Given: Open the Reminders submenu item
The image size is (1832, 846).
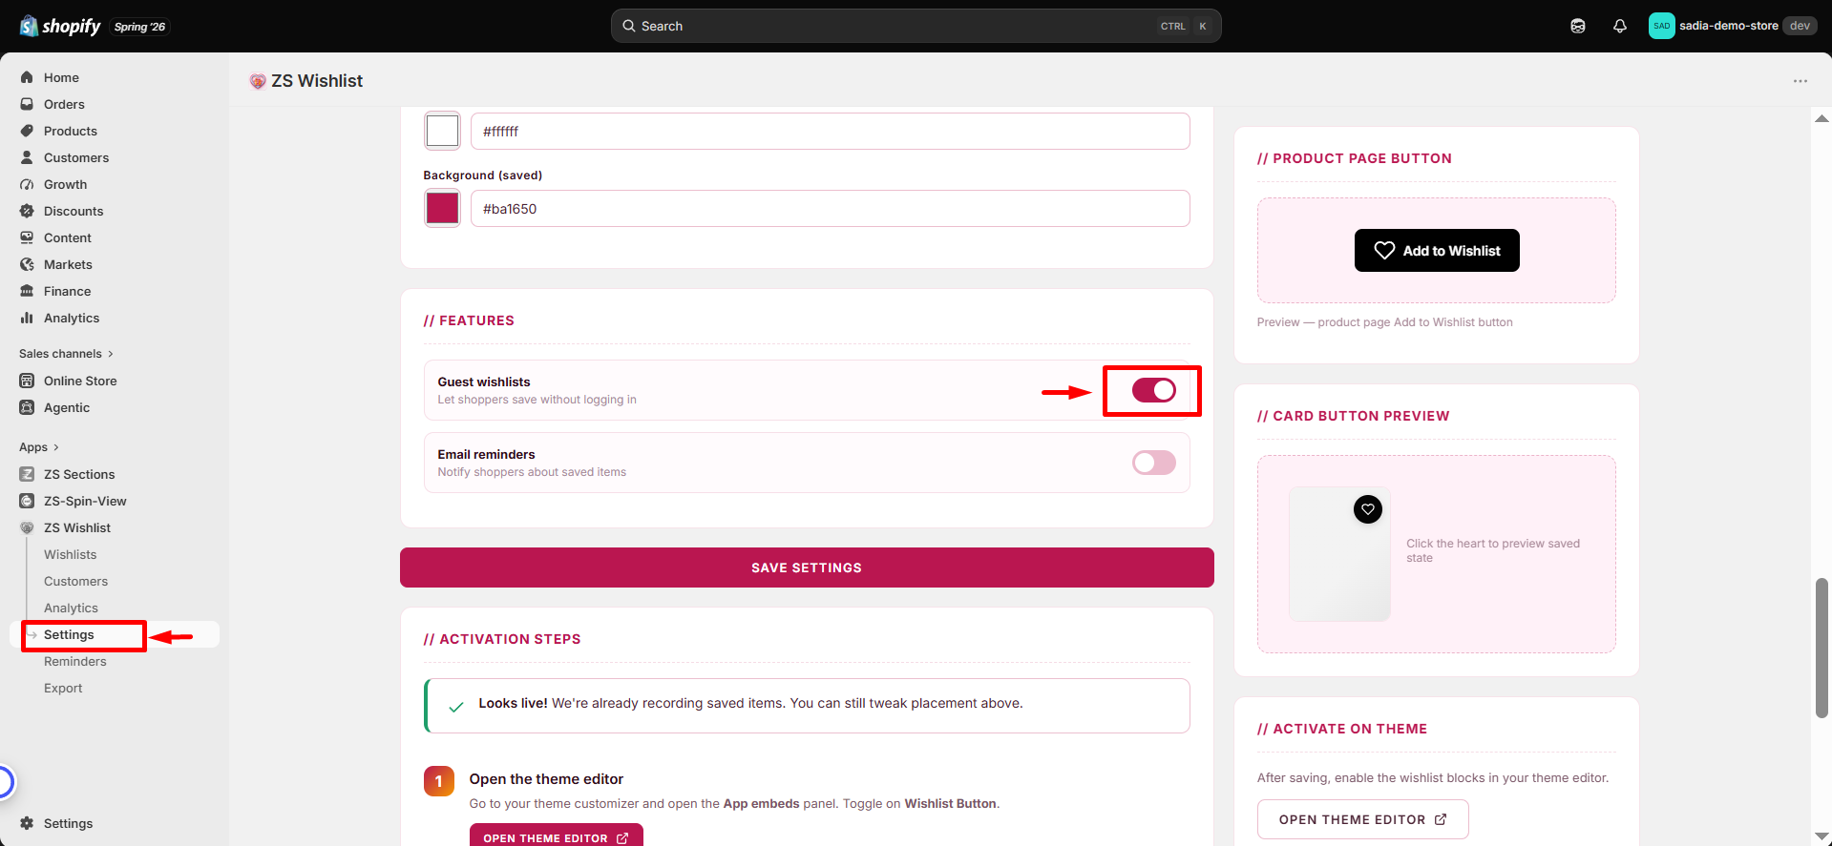Looking at the screenshot, I should [x=75, y=661].
